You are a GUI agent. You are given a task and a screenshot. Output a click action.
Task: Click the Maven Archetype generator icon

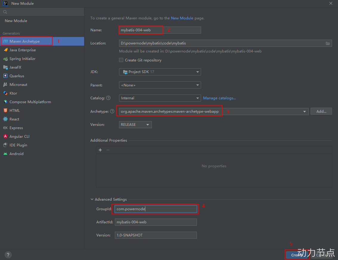coord(5,41)
